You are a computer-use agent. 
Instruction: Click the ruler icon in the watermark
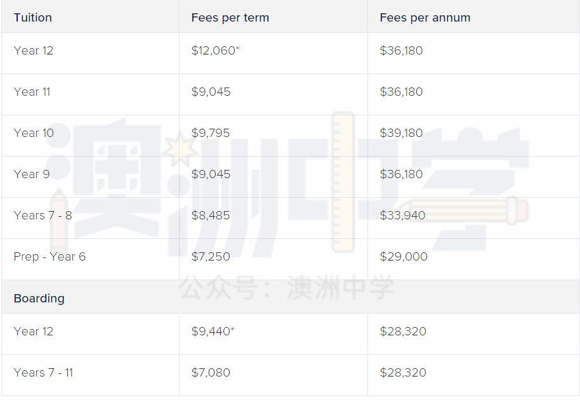click(343, 182)
